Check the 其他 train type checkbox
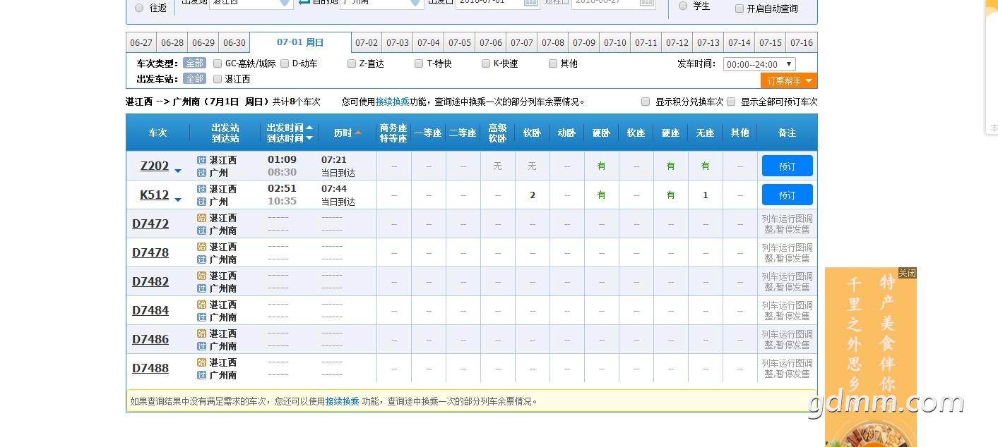Screen dimensions: 998x447 click(x=553, y=63)
